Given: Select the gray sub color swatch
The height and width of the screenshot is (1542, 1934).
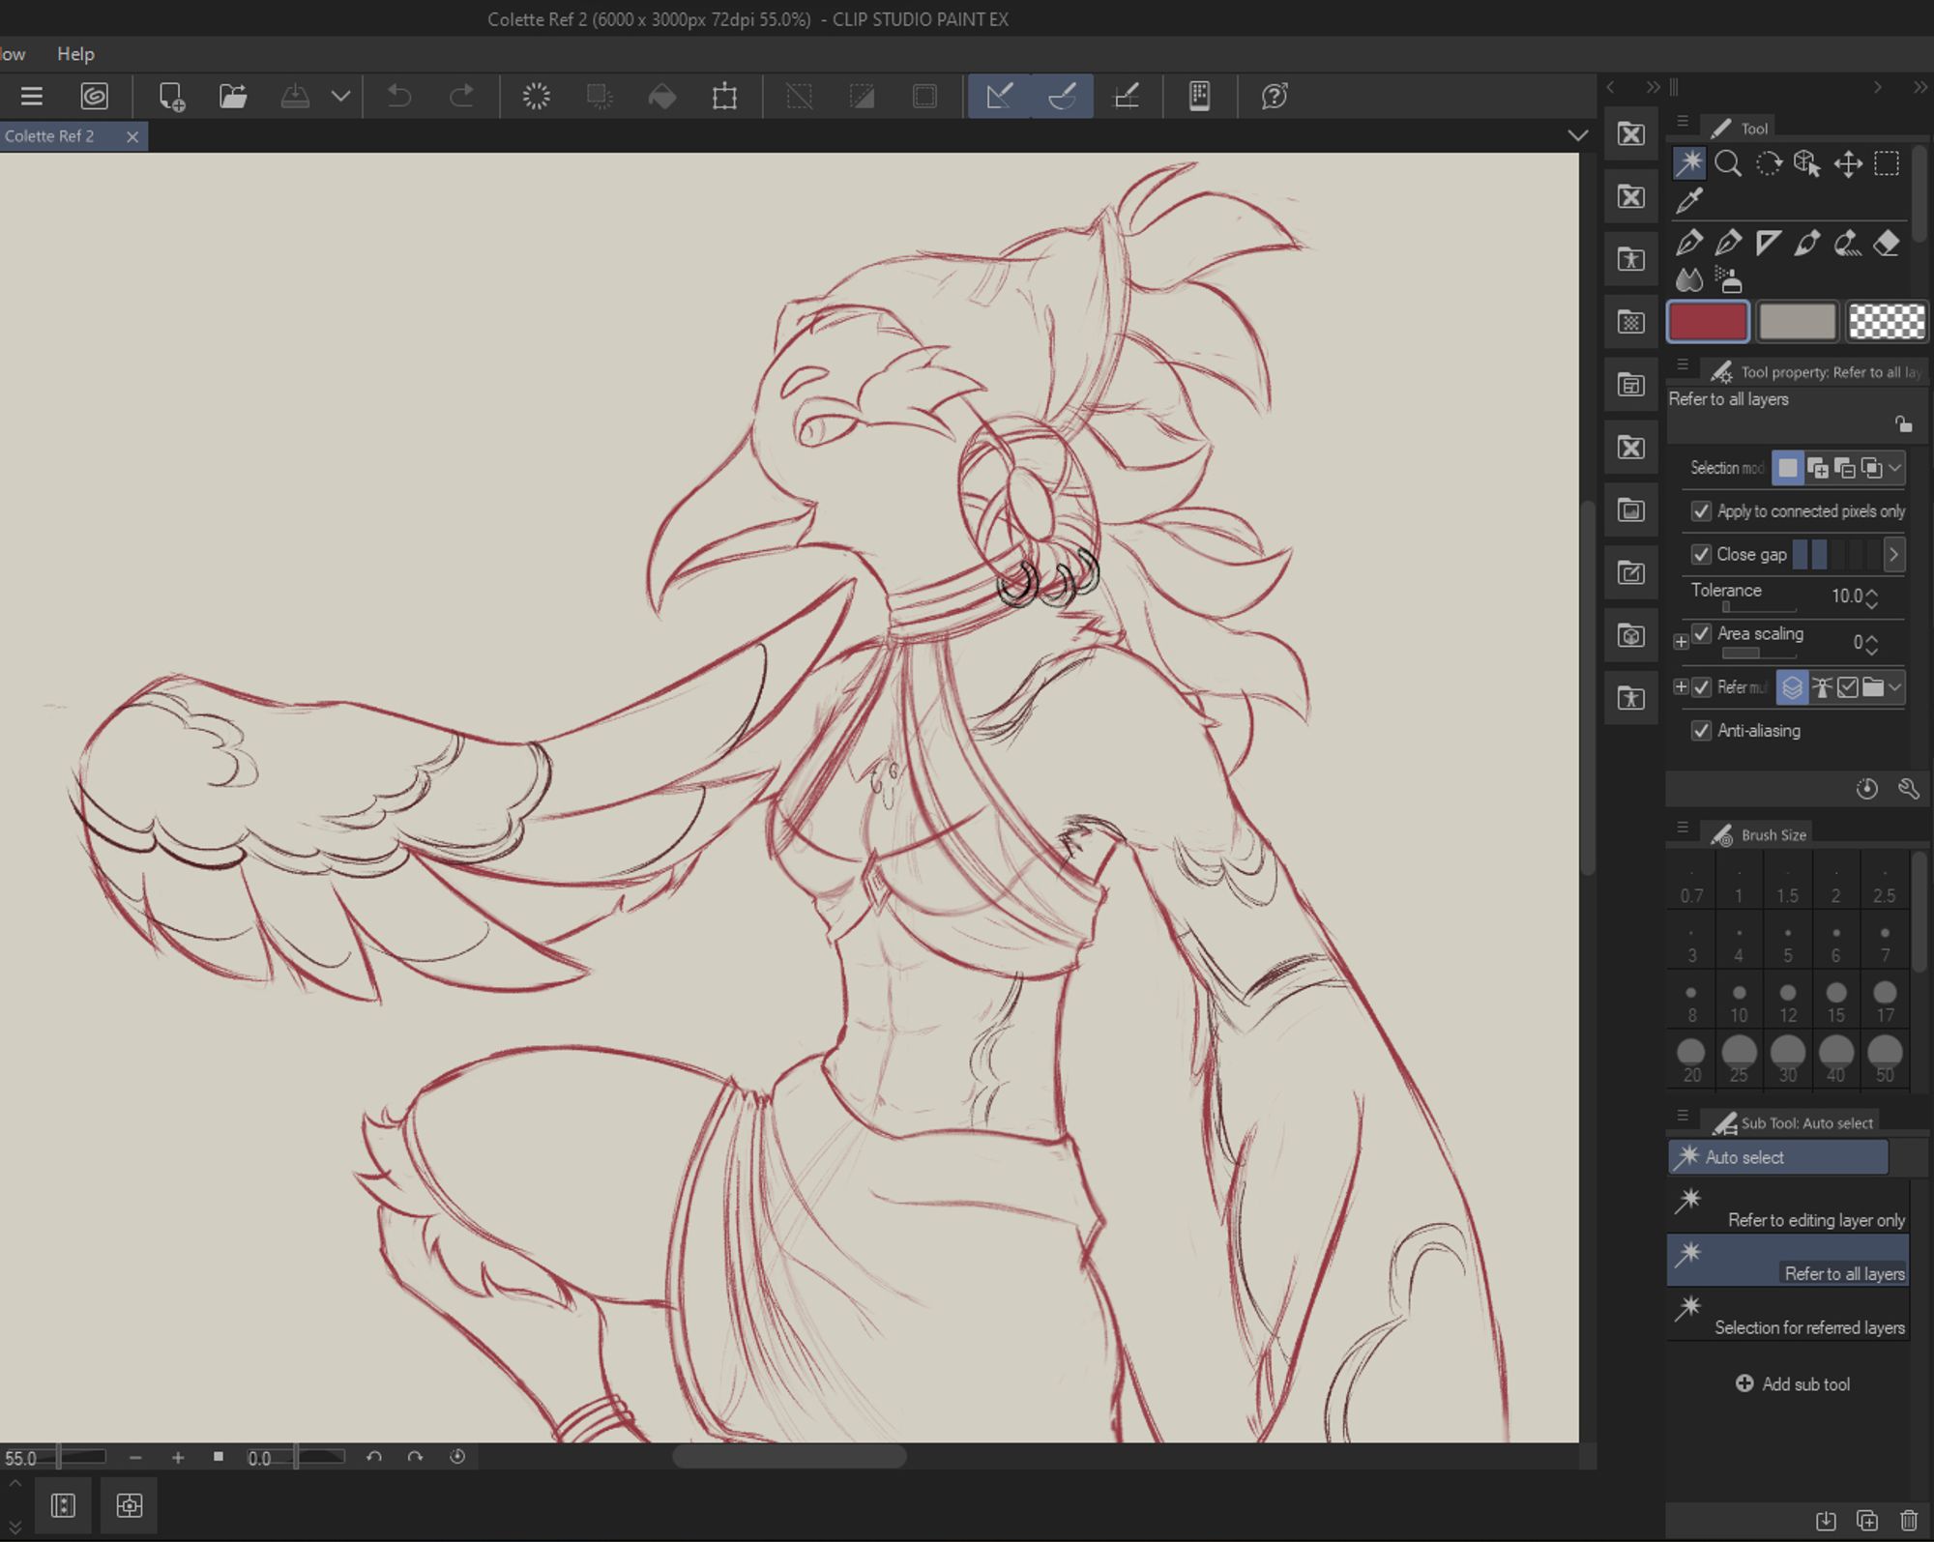Looking at the screenshot, I should (x=1797, y=322).
